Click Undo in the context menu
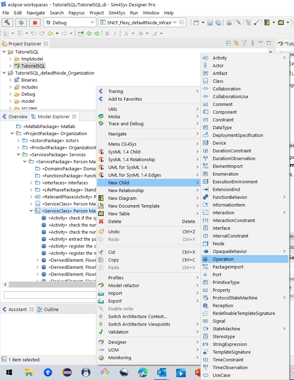The width and height of the screenshot is (294, 380). tap(148, 232)
